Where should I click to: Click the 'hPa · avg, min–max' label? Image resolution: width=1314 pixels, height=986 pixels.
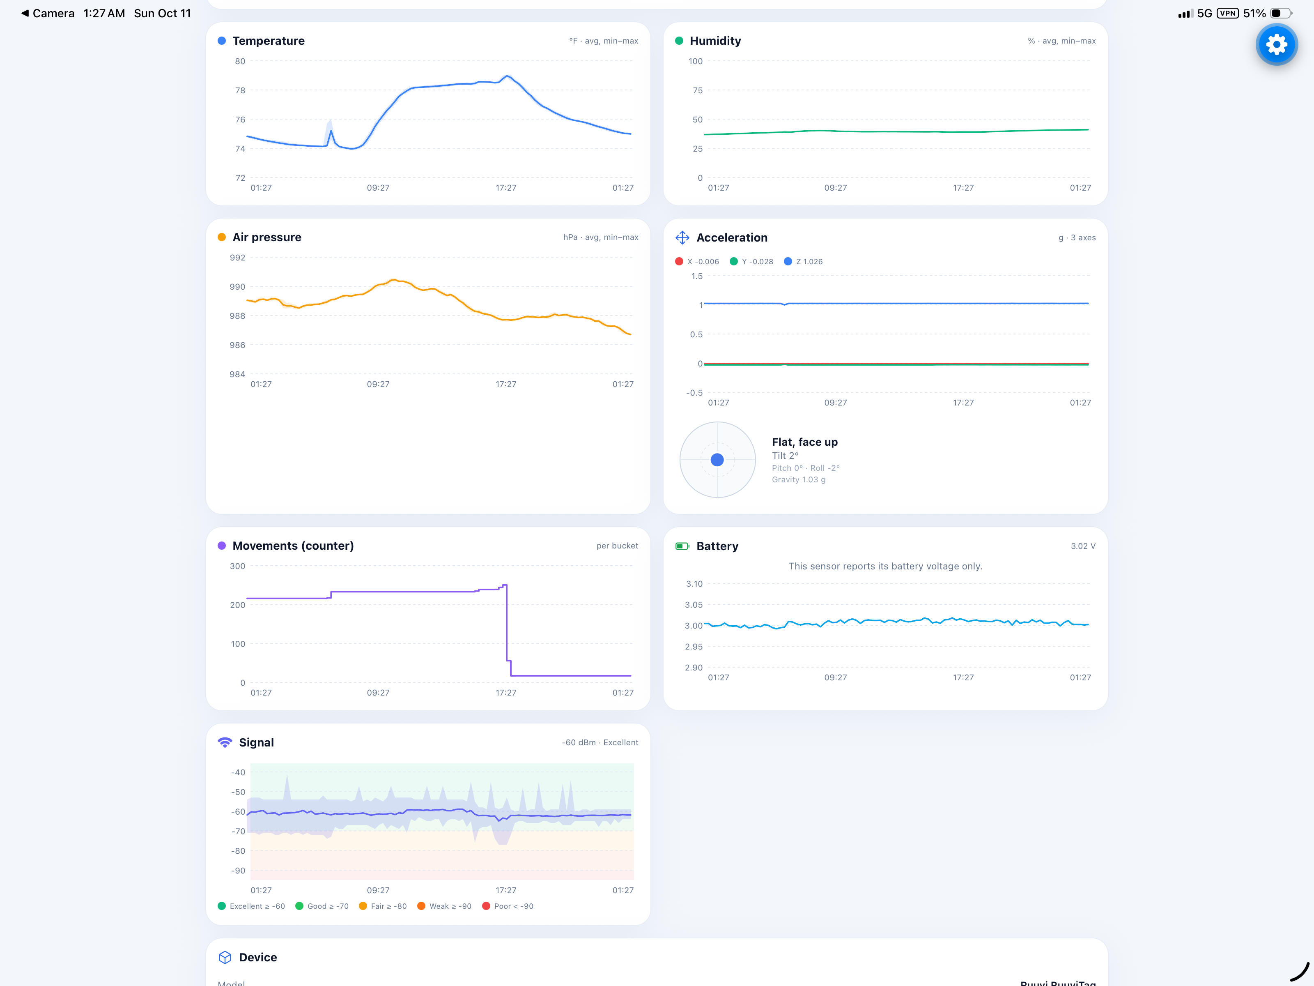coord(601,237)
